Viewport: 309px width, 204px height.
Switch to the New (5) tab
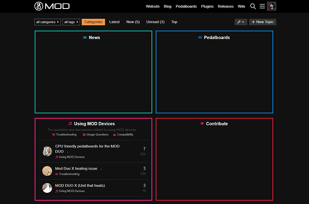pyautogui.click(x=133, y=22)
